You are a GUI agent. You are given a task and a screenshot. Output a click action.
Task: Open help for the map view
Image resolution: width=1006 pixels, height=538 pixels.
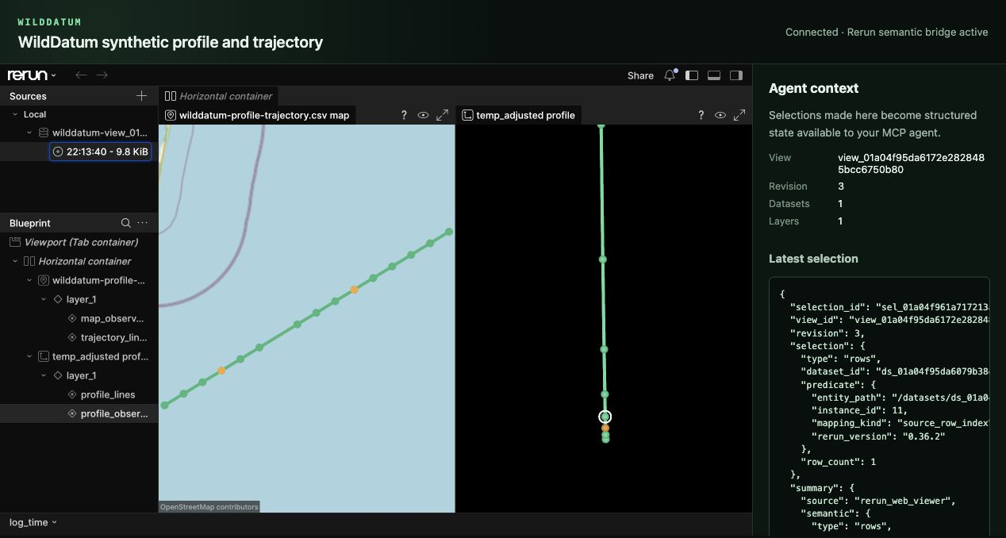tap(404, 115)
